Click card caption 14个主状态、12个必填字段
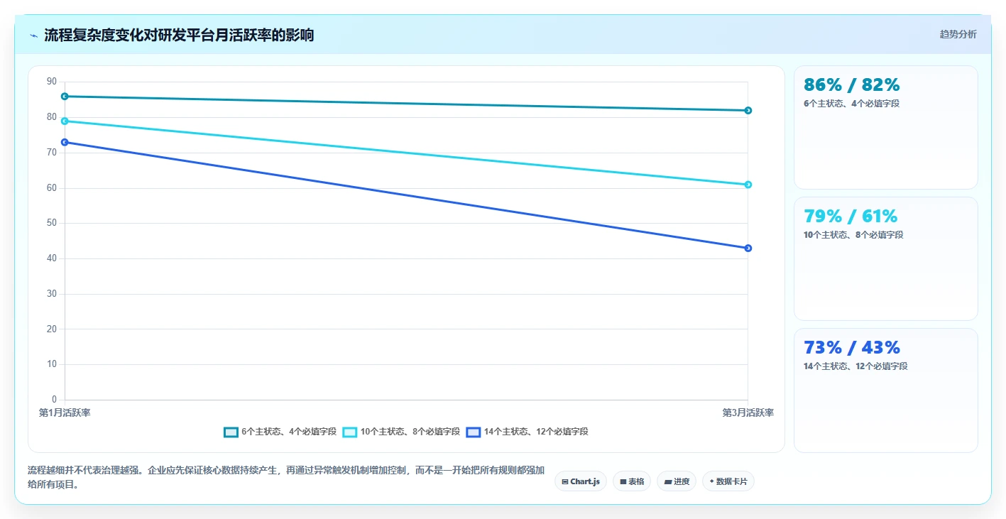This screenshot has width=1006, height=519. click(x=855, y=366)
